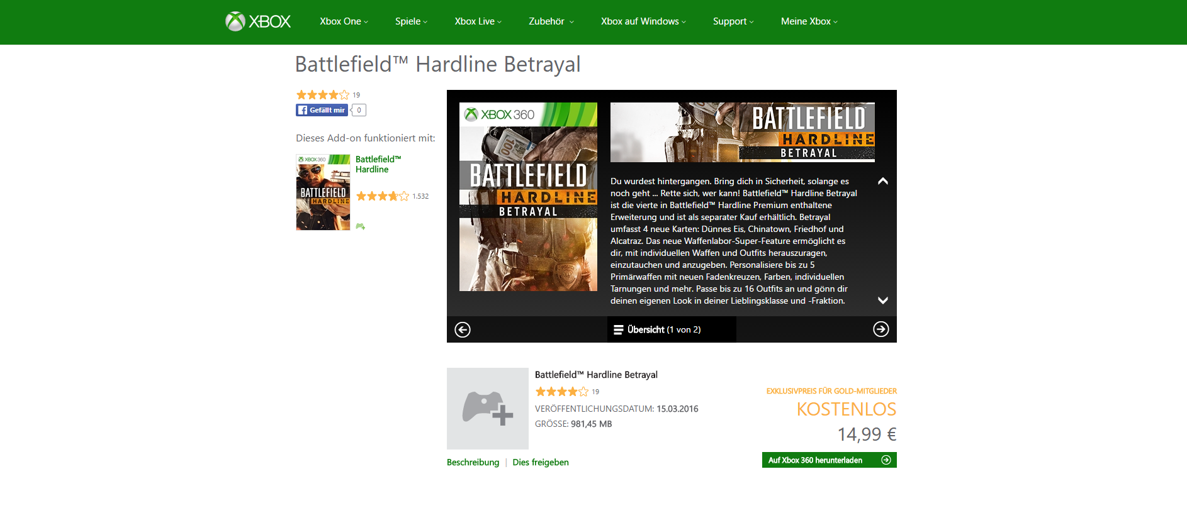Open Xbox auf Windows menu
This screenshot has height=513, width=1187.
click(x=643, y=21)
